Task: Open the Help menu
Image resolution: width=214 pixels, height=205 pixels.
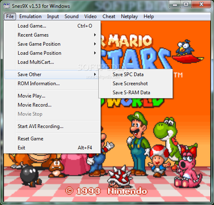Action: (x=149, y=16)
